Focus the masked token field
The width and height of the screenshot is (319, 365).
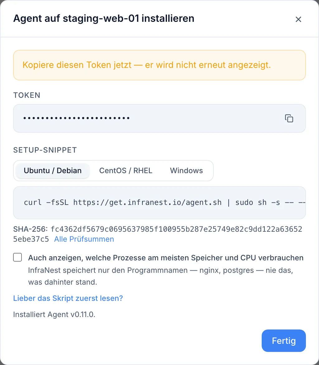pos(159,118)
